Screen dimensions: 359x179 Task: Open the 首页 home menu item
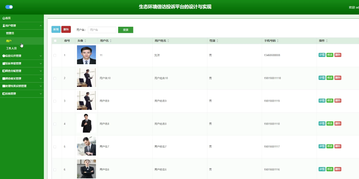pos(7,18)
